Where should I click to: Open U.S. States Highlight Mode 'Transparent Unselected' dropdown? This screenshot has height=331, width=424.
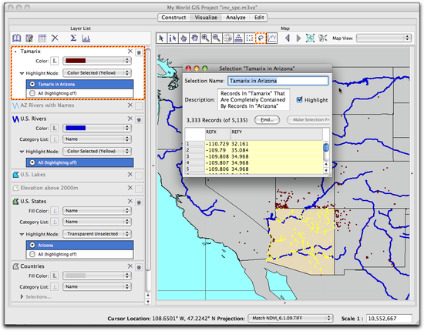tap(97, 234)
